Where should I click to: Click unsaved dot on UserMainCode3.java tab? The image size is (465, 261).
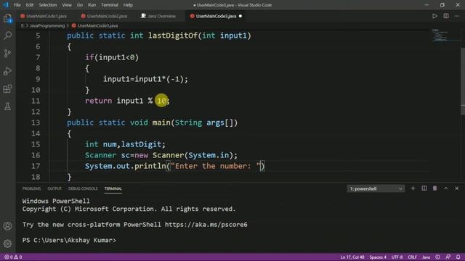coord(240,16)
